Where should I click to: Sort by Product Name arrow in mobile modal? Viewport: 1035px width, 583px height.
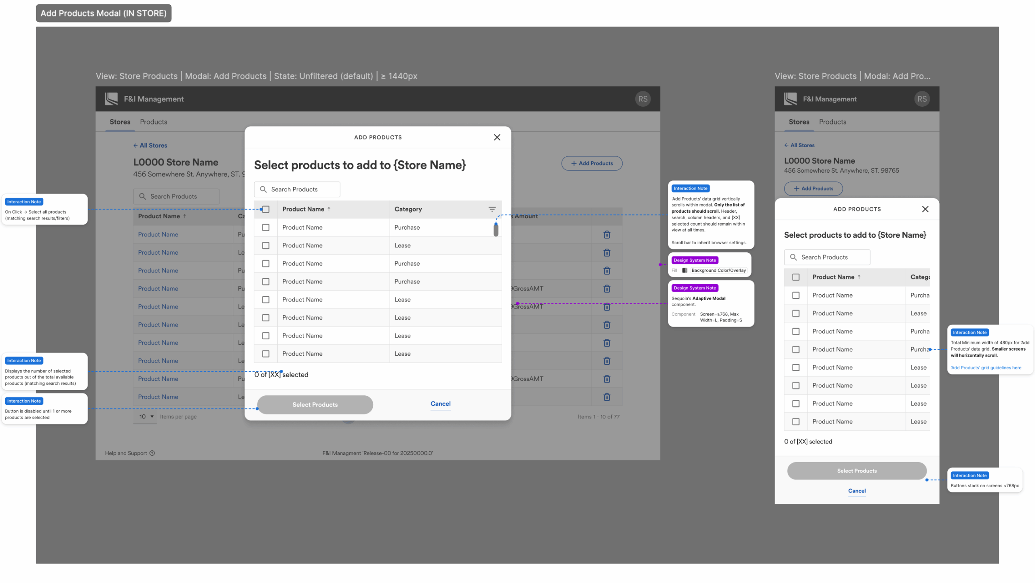859,277
